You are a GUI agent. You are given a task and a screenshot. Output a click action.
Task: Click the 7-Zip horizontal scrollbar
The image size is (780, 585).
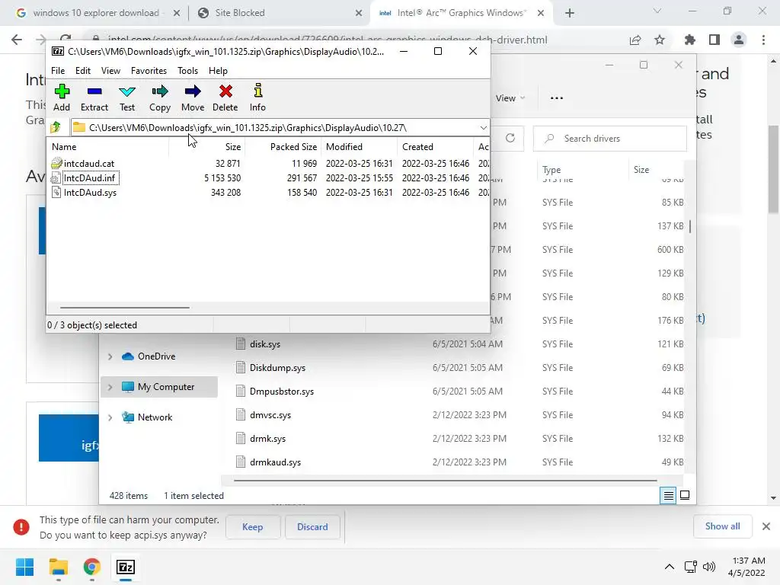[x=124, y=308]
